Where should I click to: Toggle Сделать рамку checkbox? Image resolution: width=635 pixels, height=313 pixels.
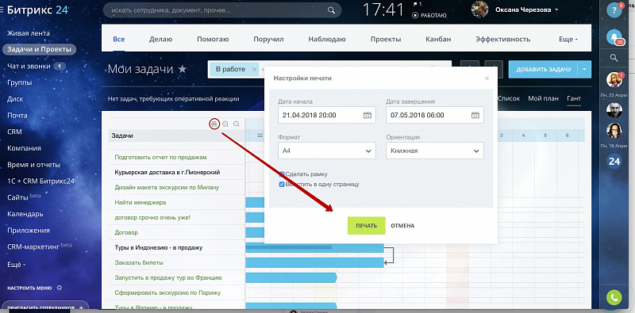click(x=282, y=174)
